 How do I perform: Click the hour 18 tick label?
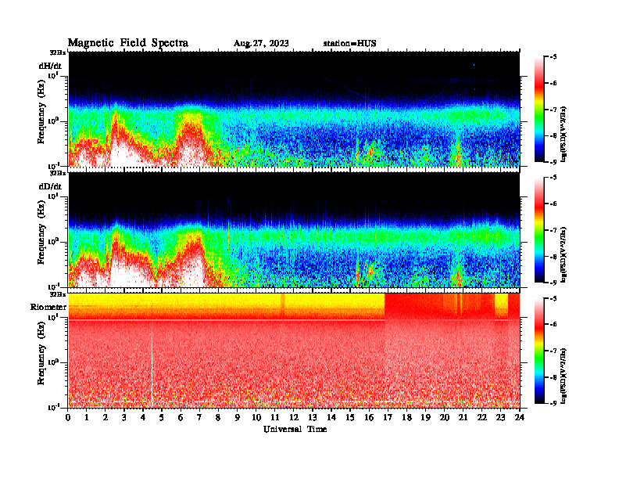coord(406,417)
